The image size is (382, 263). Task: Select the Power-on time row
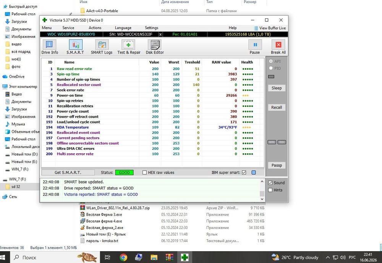[152, 95]
